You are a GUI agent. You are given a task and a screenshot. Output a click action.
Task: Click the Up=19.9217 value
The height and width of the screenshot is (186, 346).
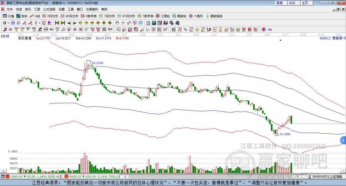point(63,38)
